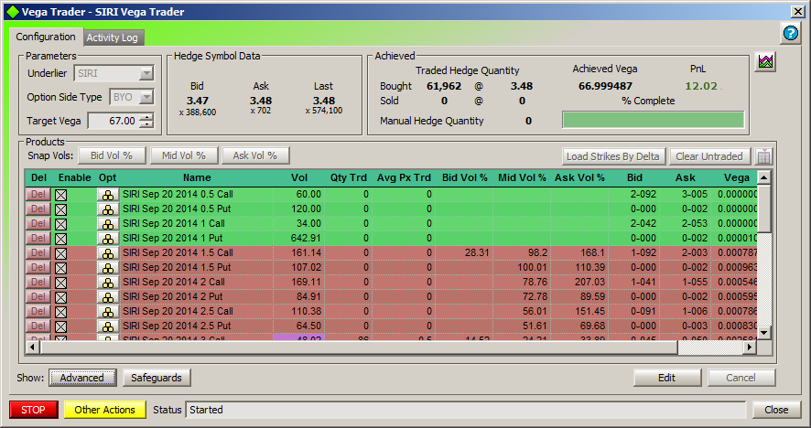
Task: Toggle Enable checkbox for 1 Put
Action: [x=61, y=239]
